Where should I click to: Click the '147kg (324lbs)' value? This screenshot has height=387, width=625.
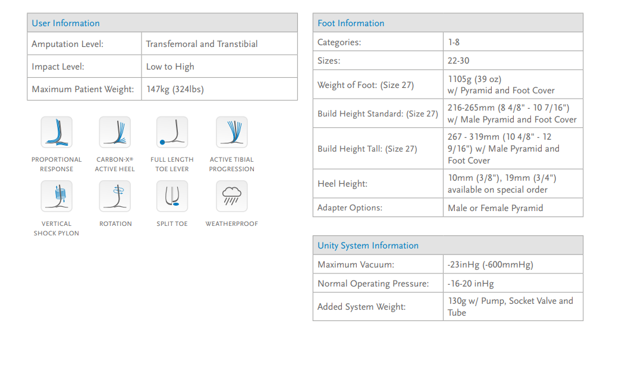[175, 89]
